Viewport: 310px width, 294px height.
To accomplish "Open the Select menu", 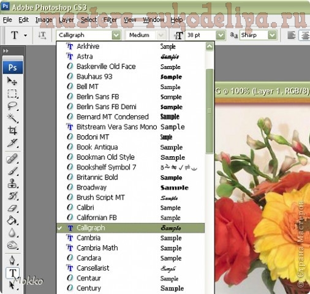I will click(89, 20).
